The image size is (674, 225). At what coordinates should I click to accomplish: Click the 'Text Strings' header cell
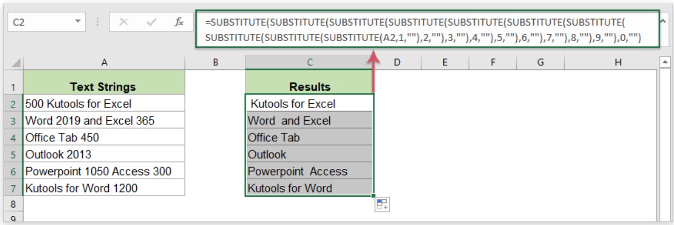pyautogui.click(x=104, y=82)
